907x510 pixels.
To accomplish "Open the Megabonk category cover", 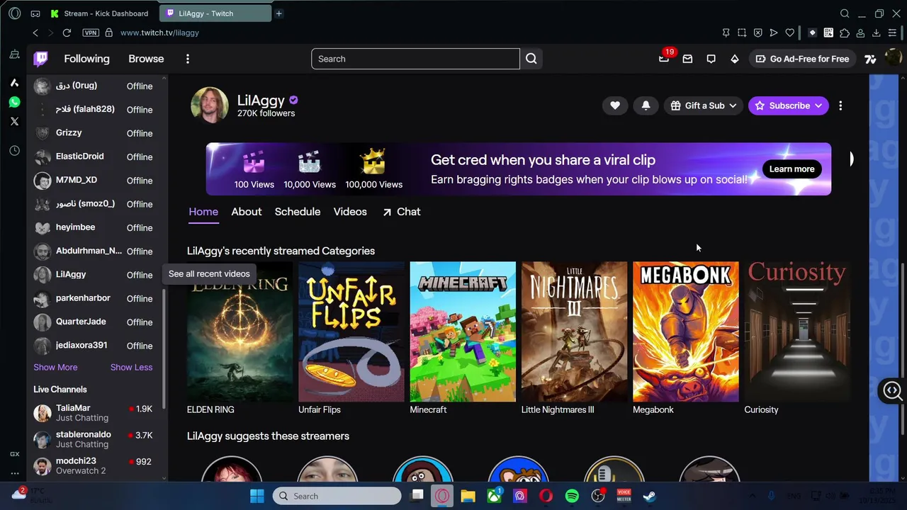I will tap(686, 331).
